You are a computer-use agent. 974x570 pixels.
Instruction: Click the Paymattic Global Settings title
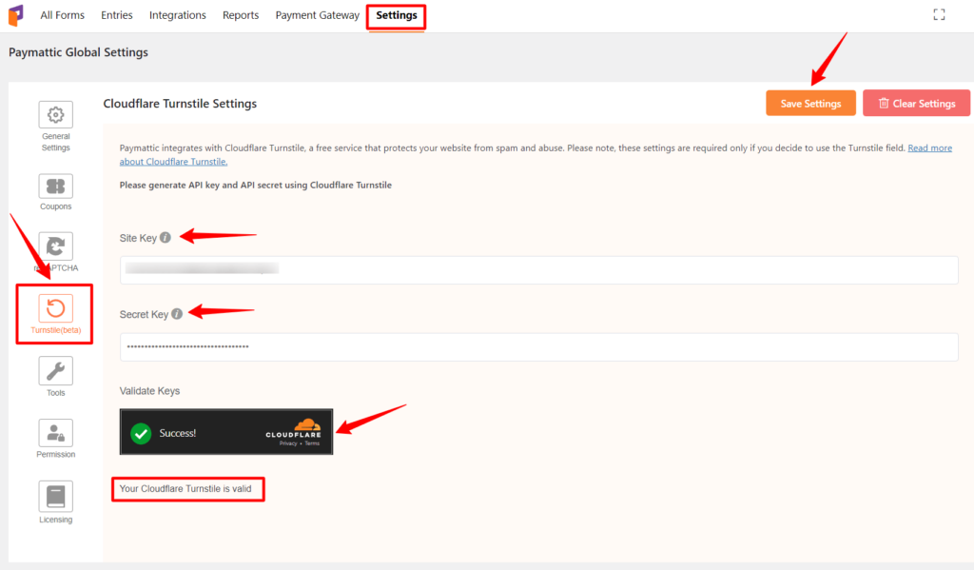78,52
